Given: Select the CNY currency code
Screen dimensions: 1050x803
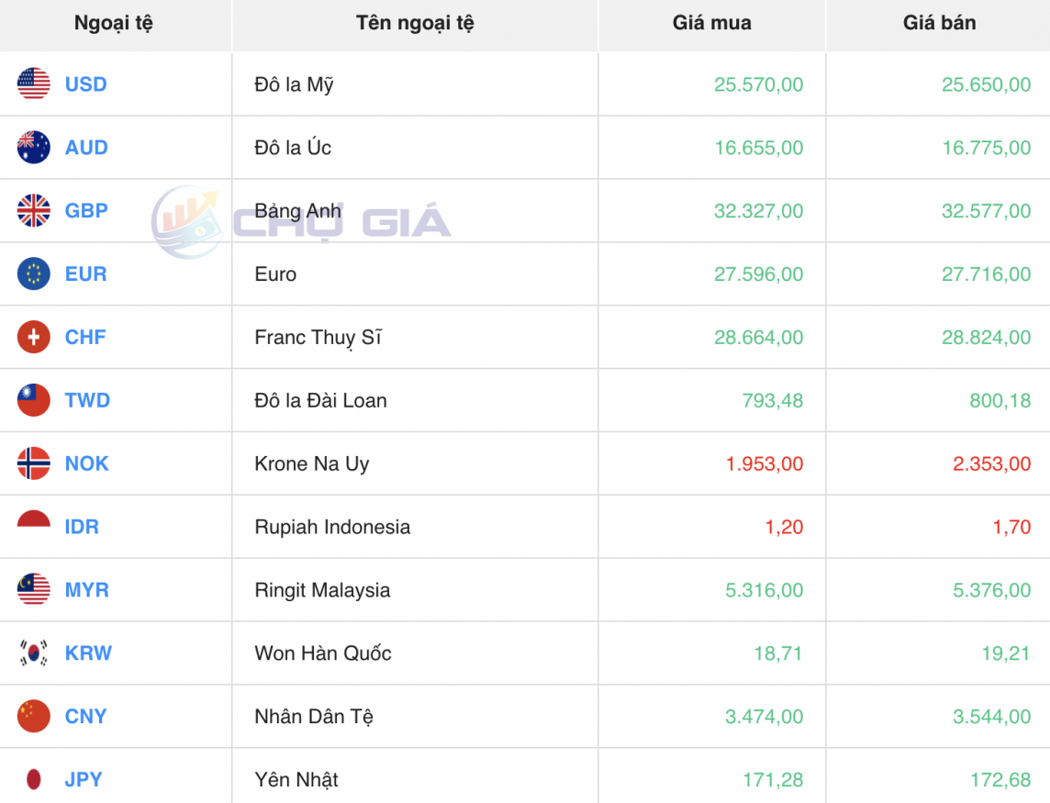Looking at the screenshot, I should pos(85,717).
